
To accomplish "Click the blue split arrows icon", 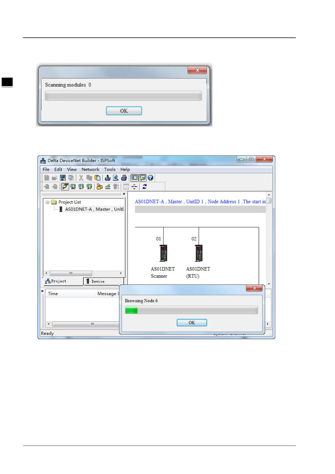I will (x=134, y=186).
